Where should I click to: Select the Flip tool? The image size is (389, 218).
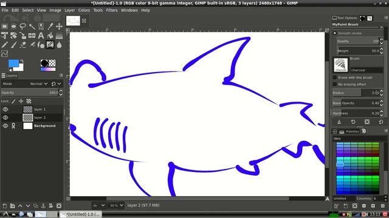(32, 36)
